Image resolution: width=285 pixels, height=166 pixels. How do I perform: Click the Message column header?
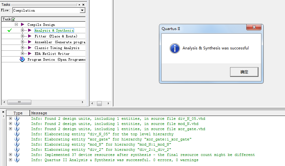pyautogui.click(x=157, y=113)
